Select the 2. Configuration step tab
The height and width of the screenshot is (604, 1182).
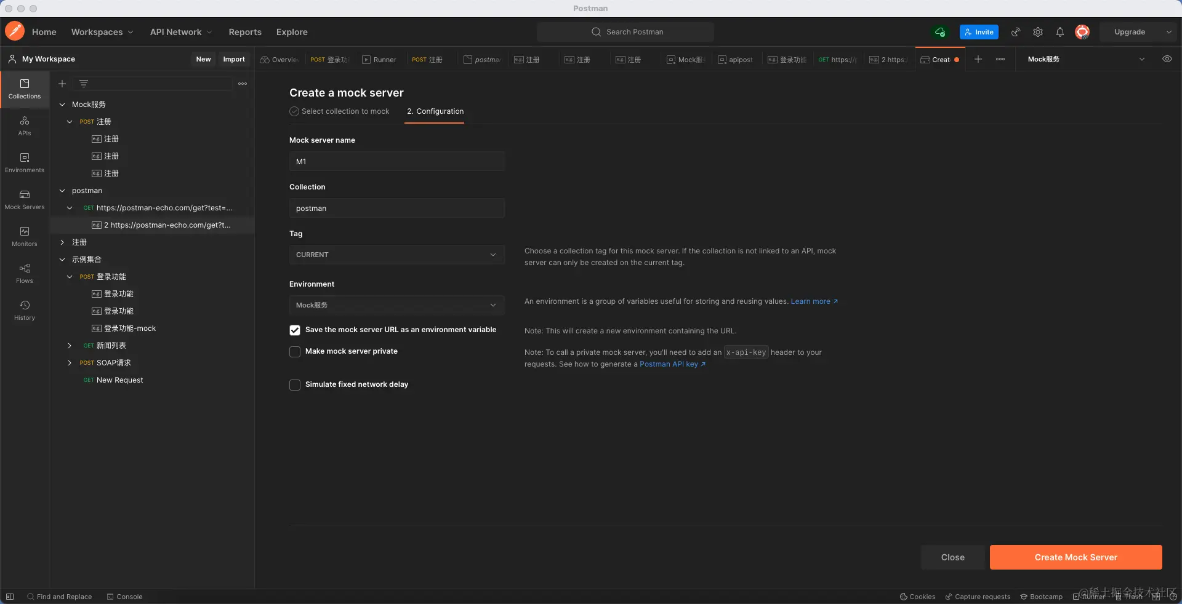435,111
